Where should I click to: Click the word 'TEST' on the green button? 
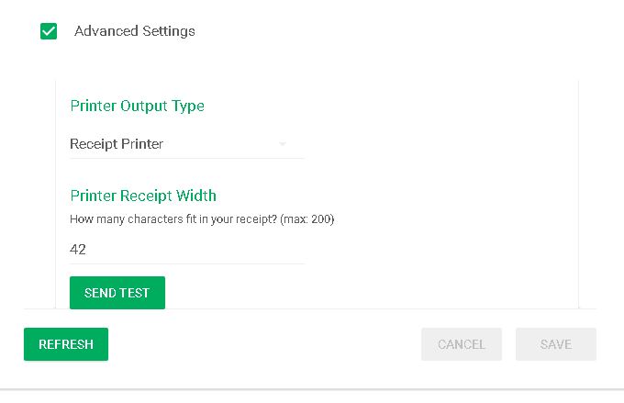tap(134, 293)
